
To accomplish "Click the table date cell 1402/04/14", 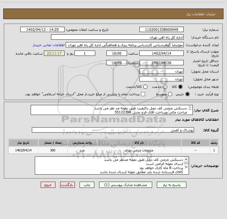I will (x=23, y=150).
